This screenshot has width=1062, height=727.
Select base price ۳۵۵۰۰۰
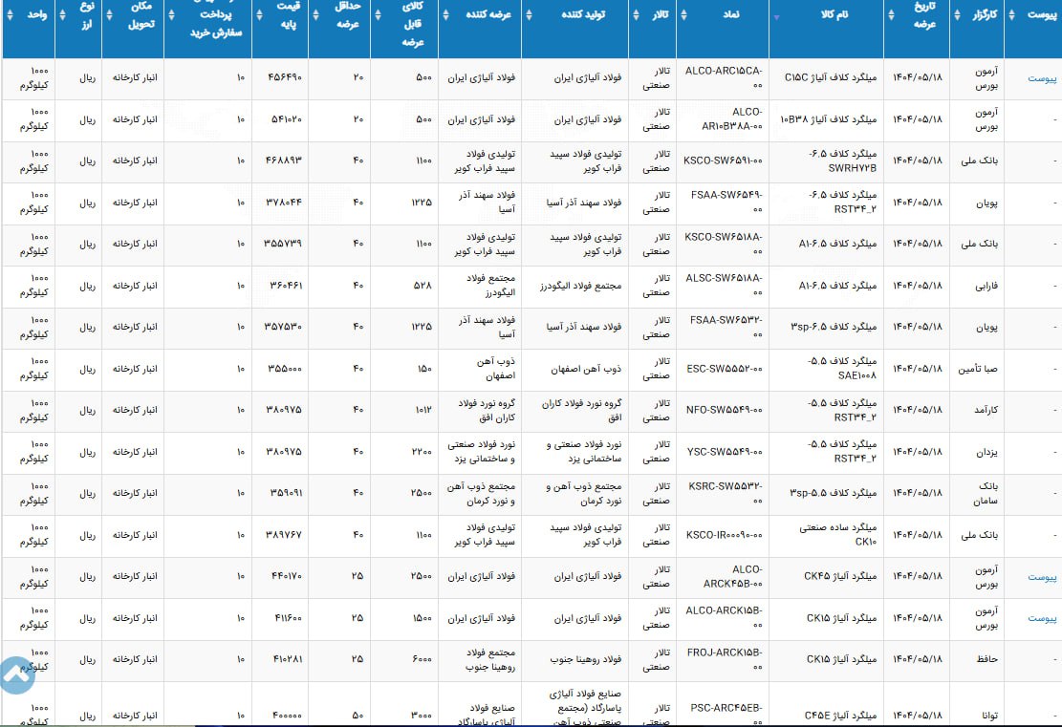[285, 369]
